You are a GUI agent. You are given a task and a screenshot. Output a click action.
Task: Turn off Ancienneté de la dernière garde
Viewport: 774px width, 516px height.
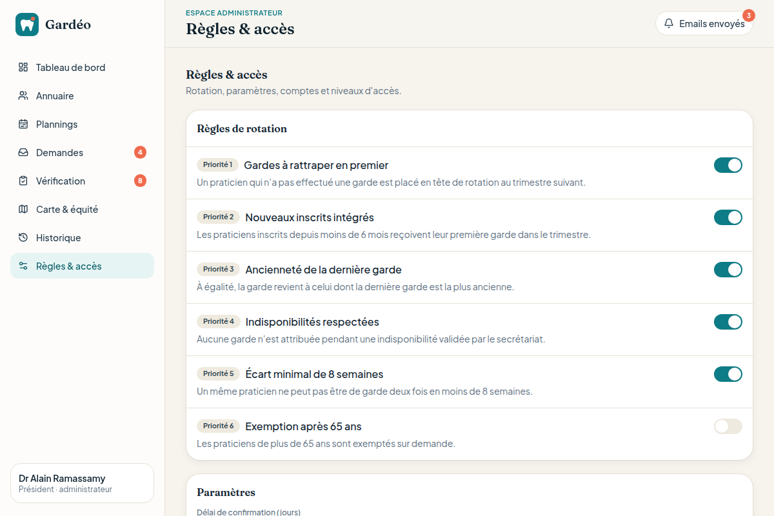728,270
